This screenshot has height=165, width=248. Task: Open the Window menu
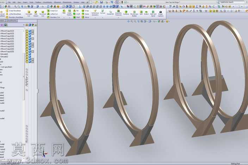click(76, 2)
